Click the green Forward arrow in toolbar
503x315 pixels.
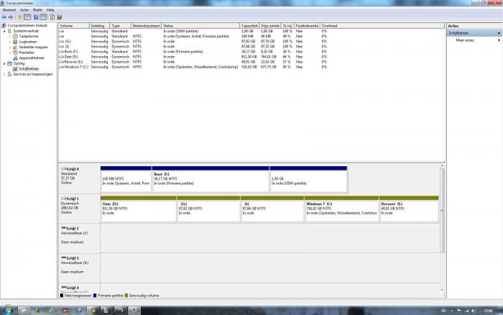coord(11,17)
